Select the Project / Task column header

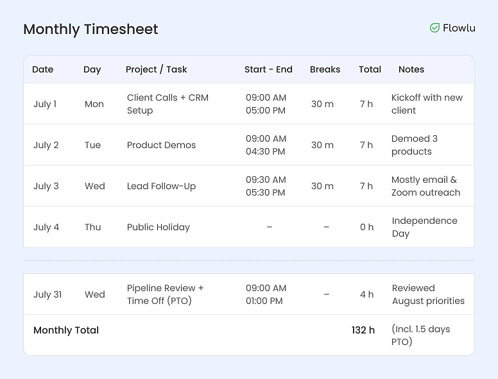(156, 69)
